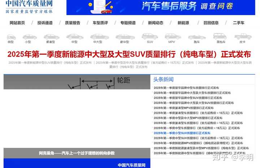Open the 网站首页 menu item
The width and height of the screenshot is (260, 168).
[x=17, y=23]
